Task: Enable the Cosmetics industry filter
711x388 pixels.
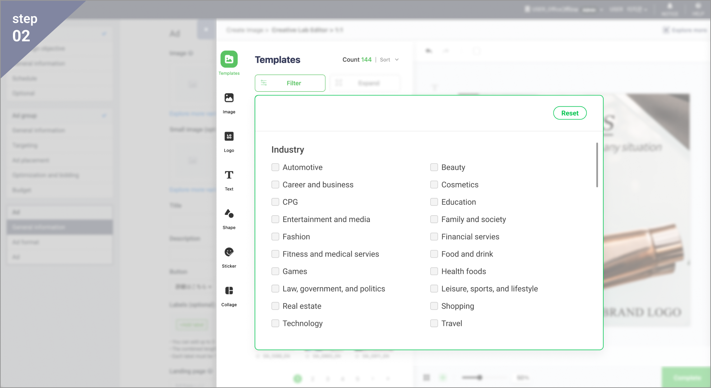Action: point(434,185)
